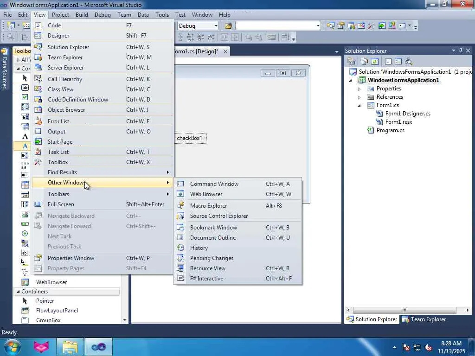Open the file explorer taskbar icon
This screenshot has height=356, width=475.
[70, 347]
